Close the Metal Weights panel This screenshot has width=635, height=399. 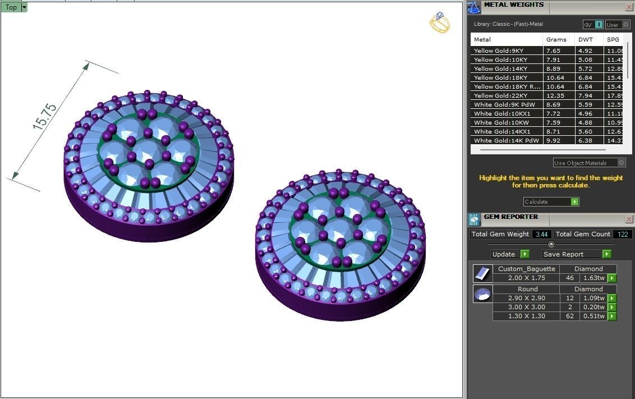coord(629,7)
